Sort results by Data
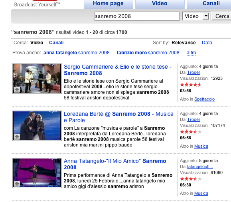231x202 pixels. tap(207, 43)
